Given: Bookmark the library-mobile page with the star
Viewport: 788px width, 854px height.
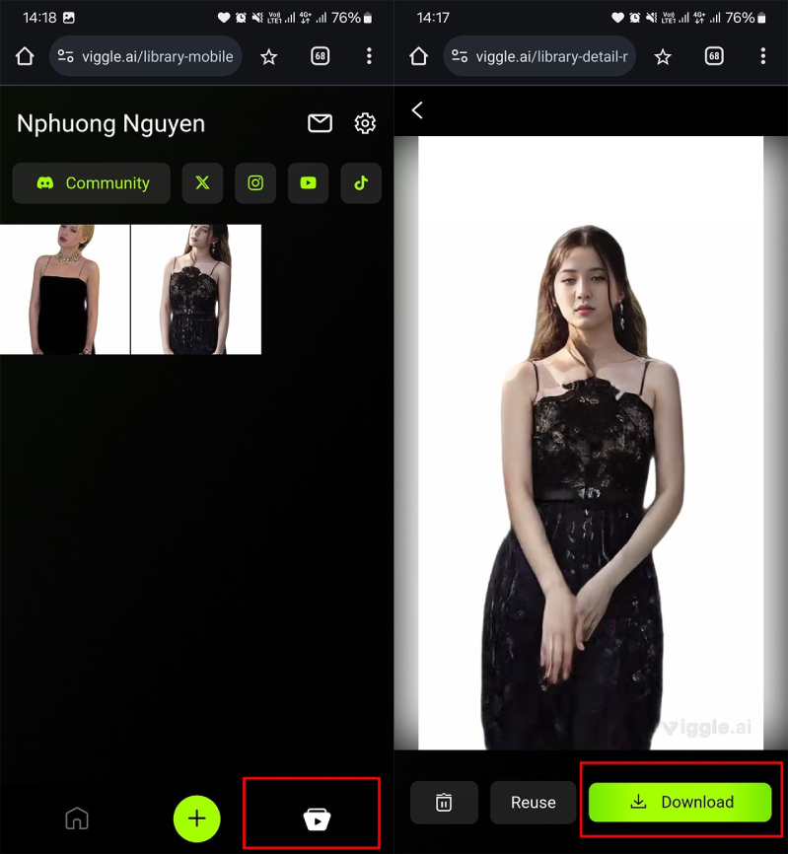Looking at the screenshot, I should point(268,56).
